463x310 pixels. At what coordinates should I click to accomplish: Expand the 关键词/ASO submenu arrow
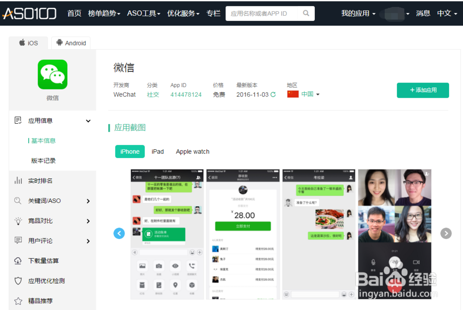click(x=88, y=201)
